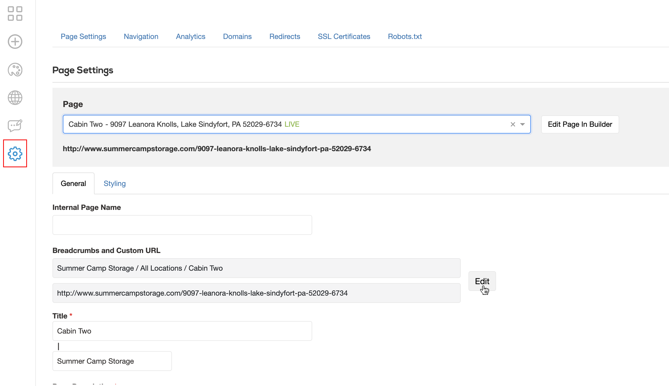Open the Analytics tab
Viewport: 669px width, 386px height.
point(190,36)
